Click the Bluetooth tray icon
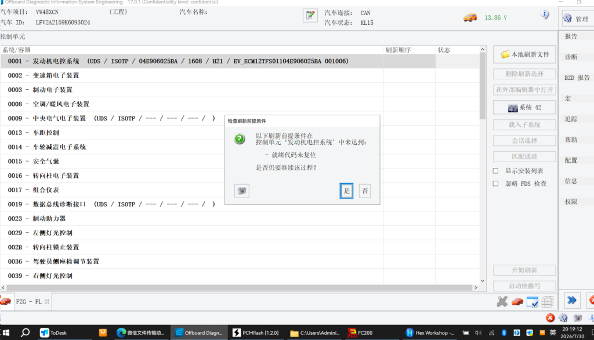 pyautogui.click(x=504, y=333)
